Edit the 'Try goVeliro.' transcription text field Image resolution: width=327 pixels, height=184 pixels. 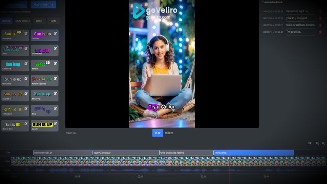[300, 32]
